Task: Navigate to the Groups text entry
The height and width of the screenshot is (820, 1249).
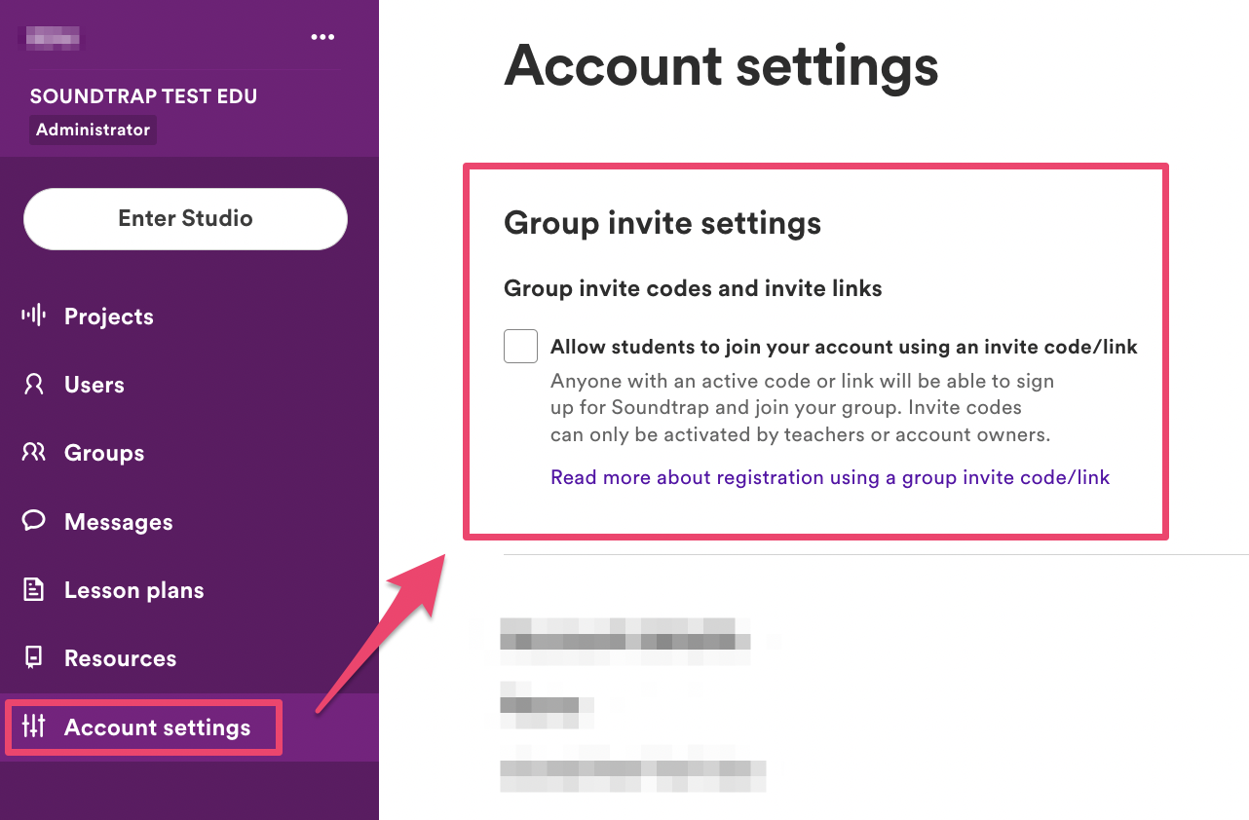Action: (104, 453)
